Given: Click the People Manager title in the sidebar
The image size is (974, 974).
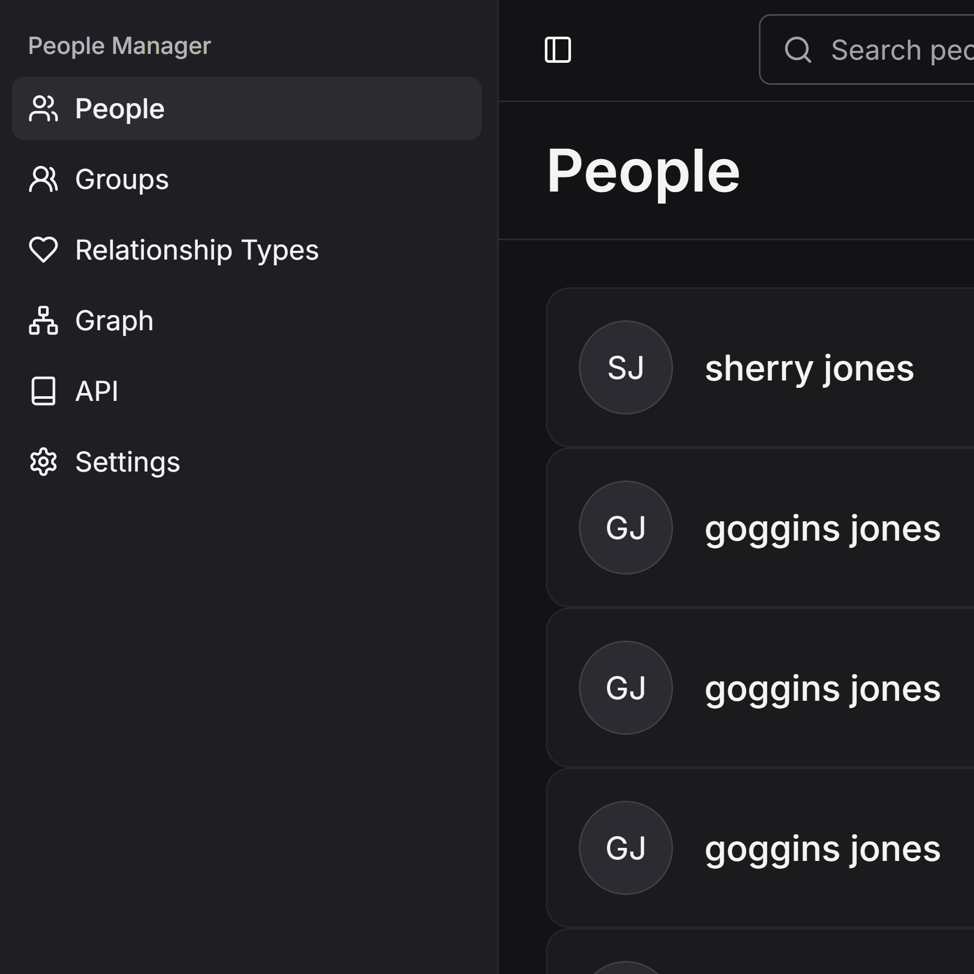Looking at the screenshot, I should tap(119, 46).
